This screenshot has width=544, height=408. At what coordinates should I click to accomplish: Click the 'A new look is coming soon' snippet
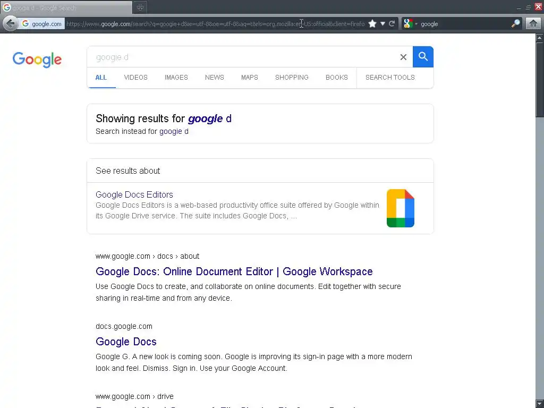pos(254,362)
